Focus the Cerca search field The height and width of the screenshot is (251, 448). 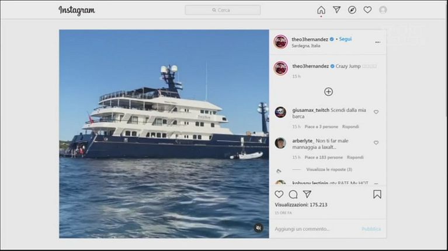coord(223,10)
